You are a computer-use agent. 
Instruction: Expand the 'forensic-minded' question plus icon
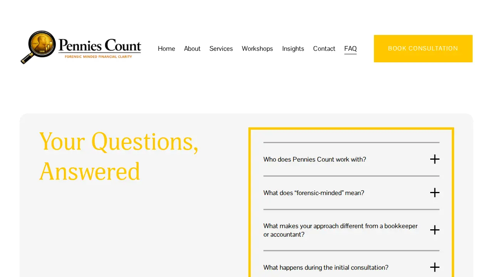coord(434,193)
